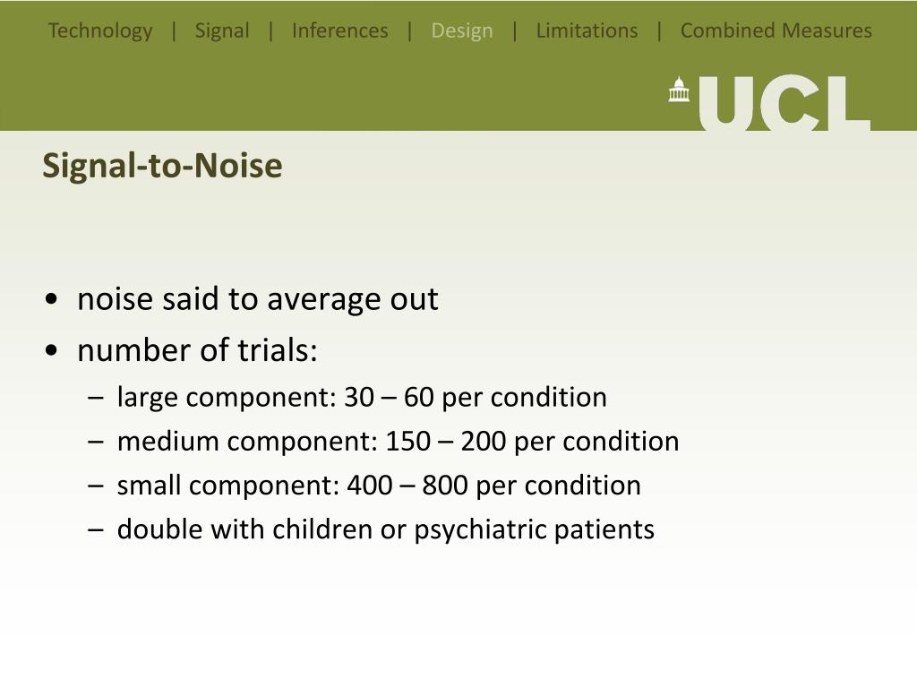Go to the Signal section
917x688 pixels.
[x=222, y=30]
